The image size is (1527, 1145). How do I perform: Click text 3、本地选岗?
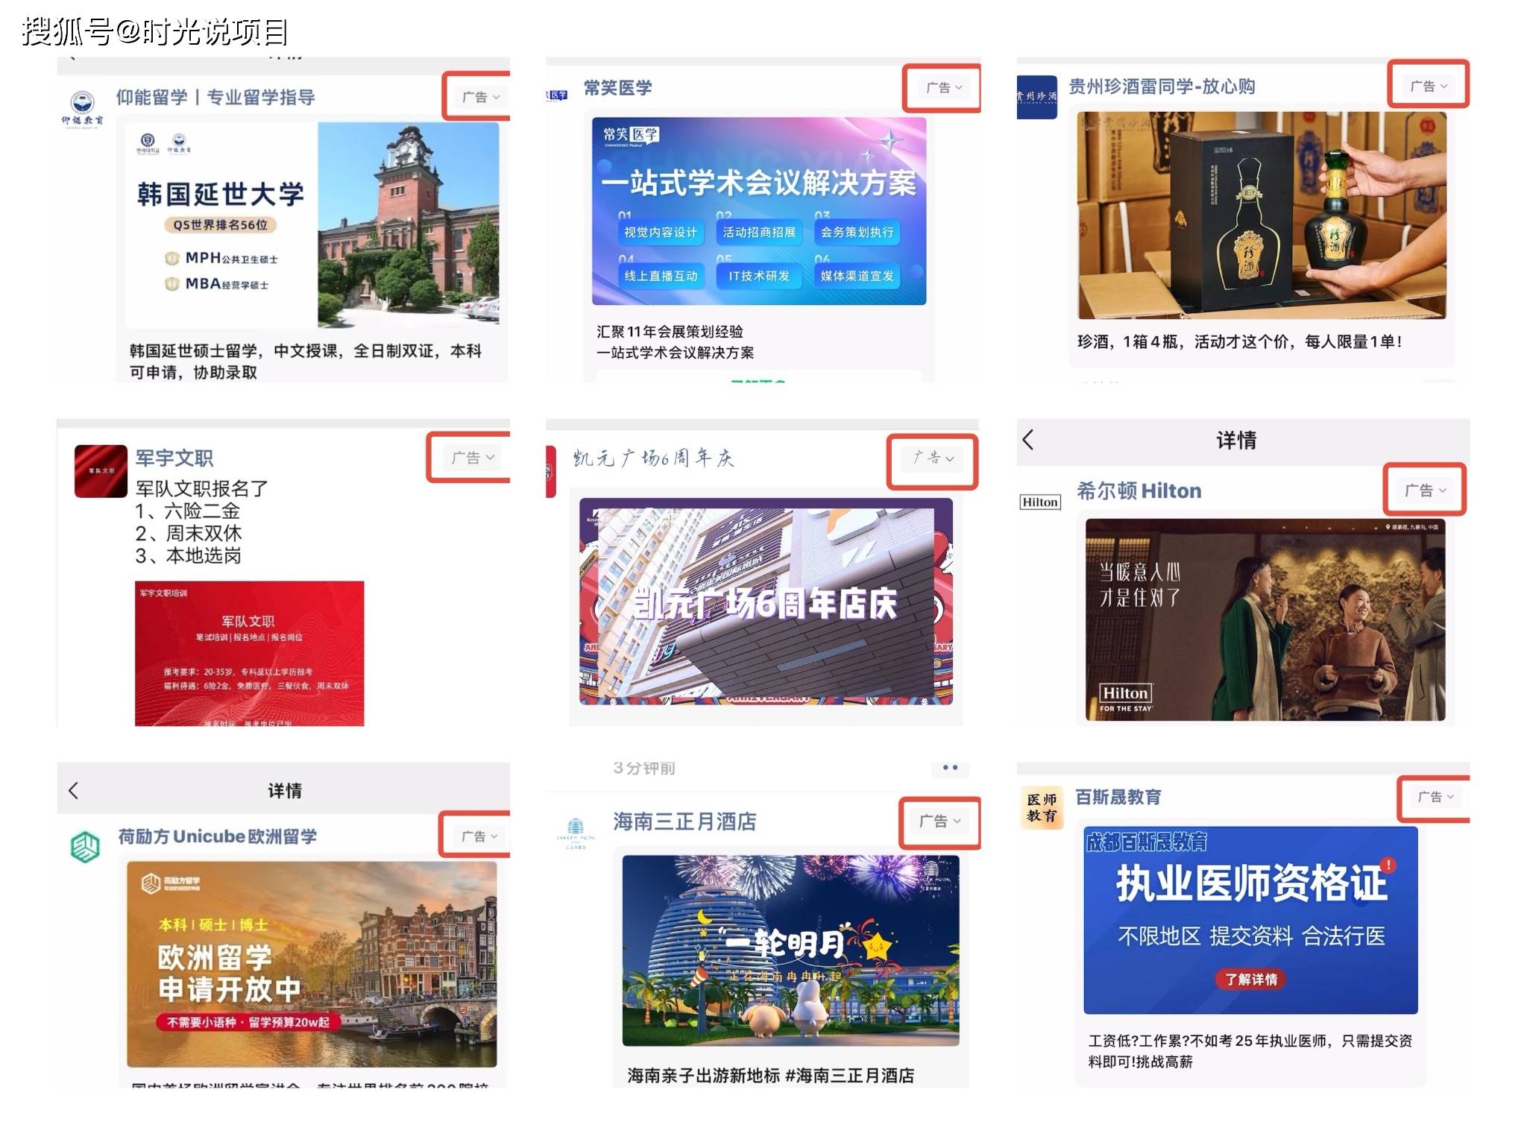click(x=188, y=555)
